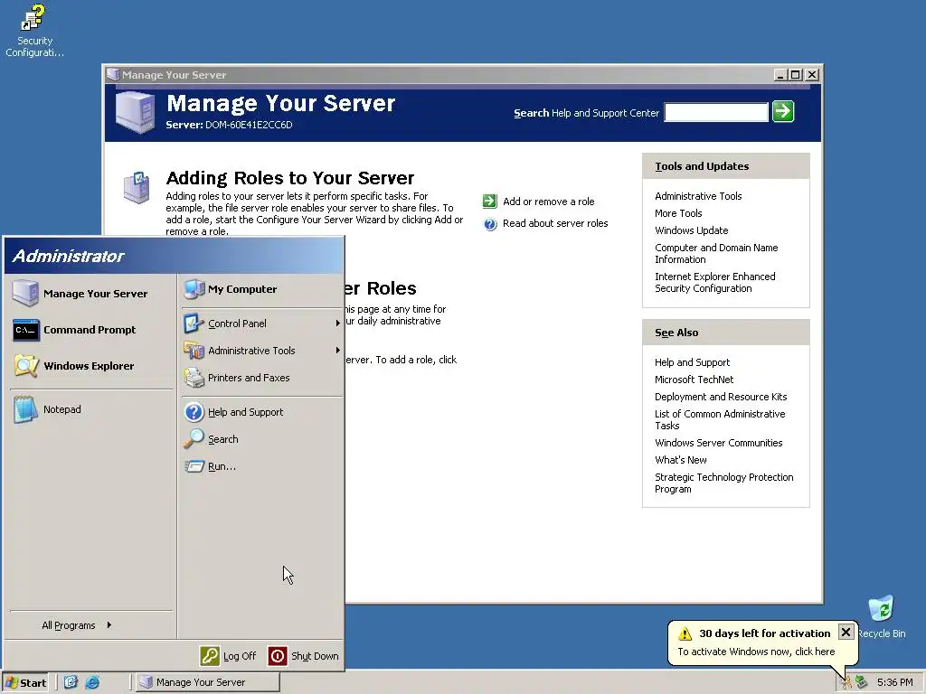Click the Start button
This screenshot has width=926, height=694.
pos(25,683)
